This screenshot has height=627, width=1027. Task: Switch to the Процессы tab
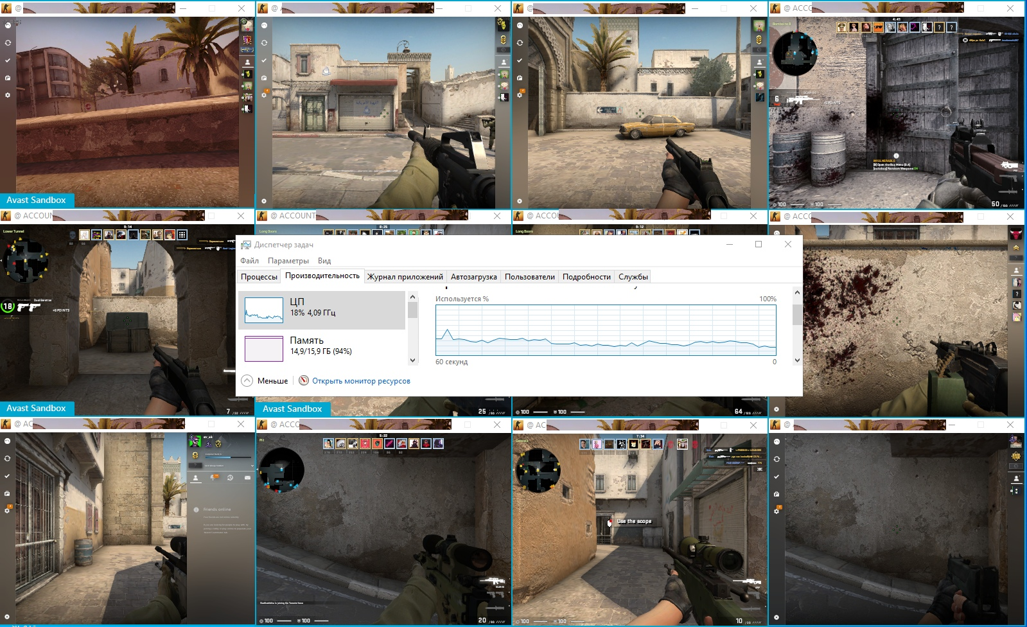(259, 277)
